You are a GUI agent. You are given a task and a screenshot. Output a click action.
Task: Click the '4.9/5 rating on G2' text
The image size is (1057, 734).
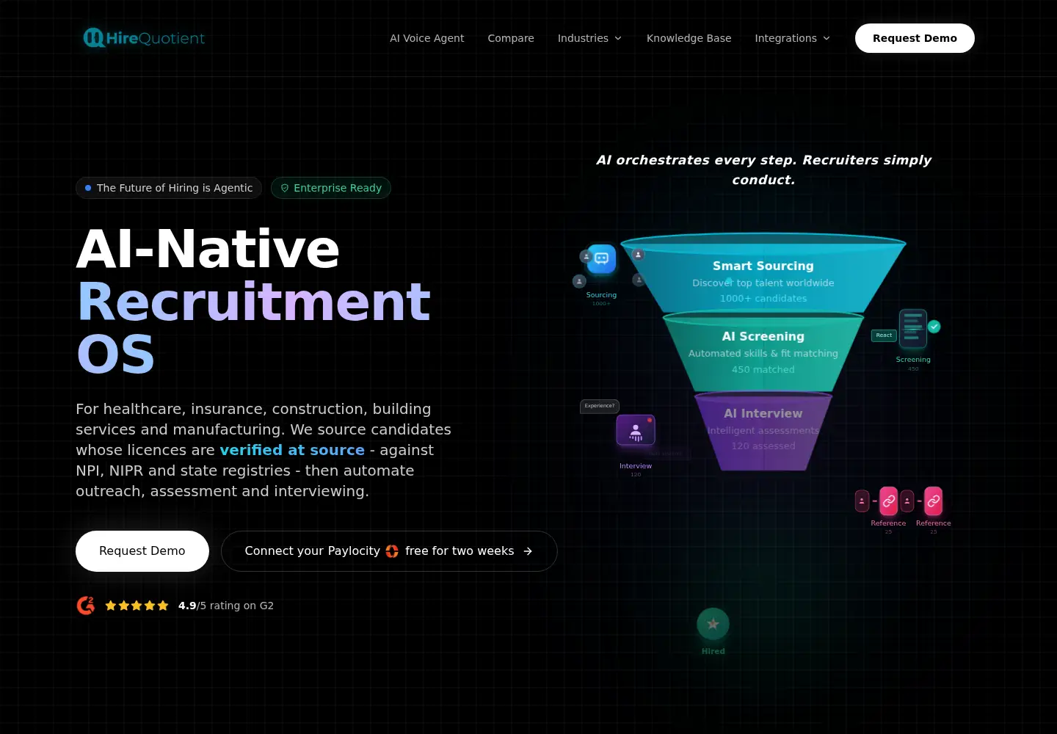226,606
